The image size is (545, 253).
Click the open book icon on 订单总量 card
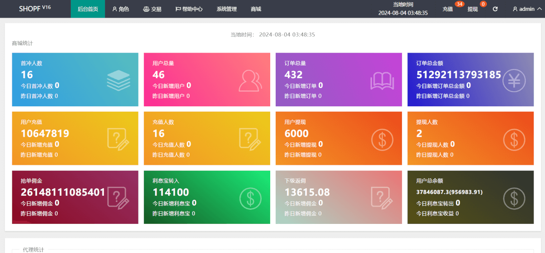click(x=382, y=81)
